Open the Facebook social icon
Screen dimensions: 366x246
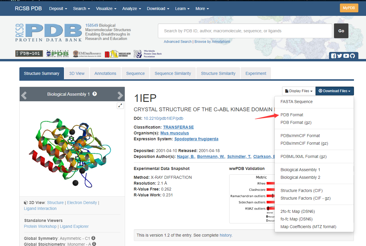point(333,56)
